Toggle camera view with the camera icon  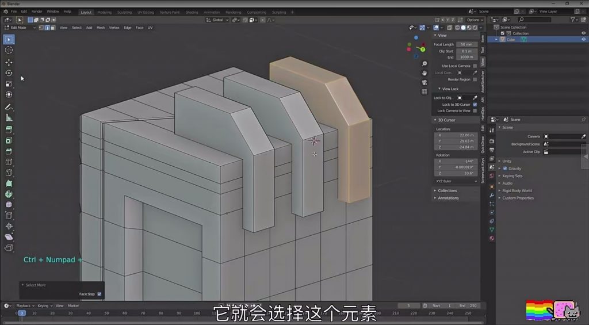[424, 82]
